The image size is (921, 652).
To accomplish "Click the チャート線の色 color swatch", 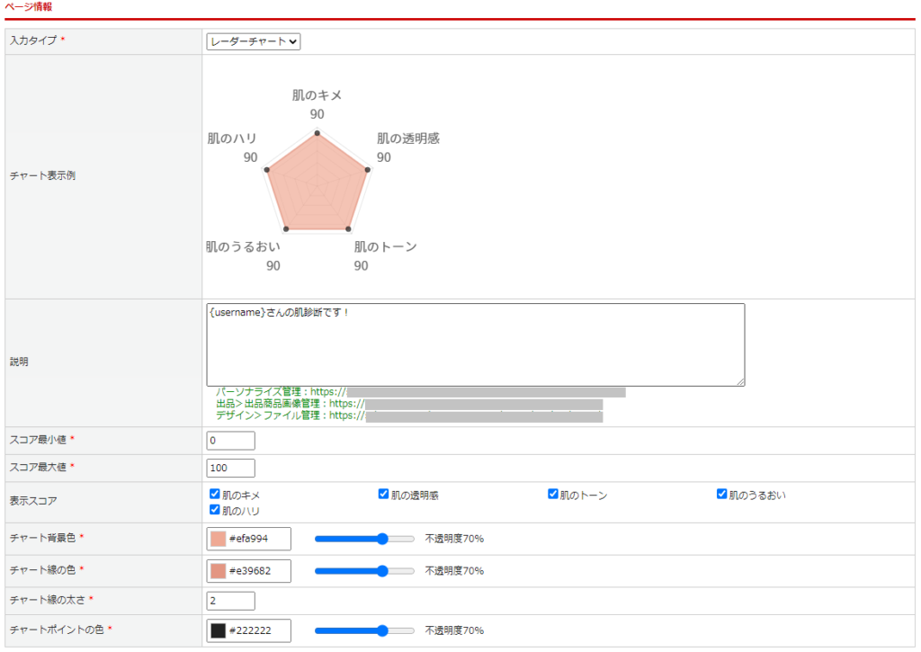I will [x=218, y=571].
